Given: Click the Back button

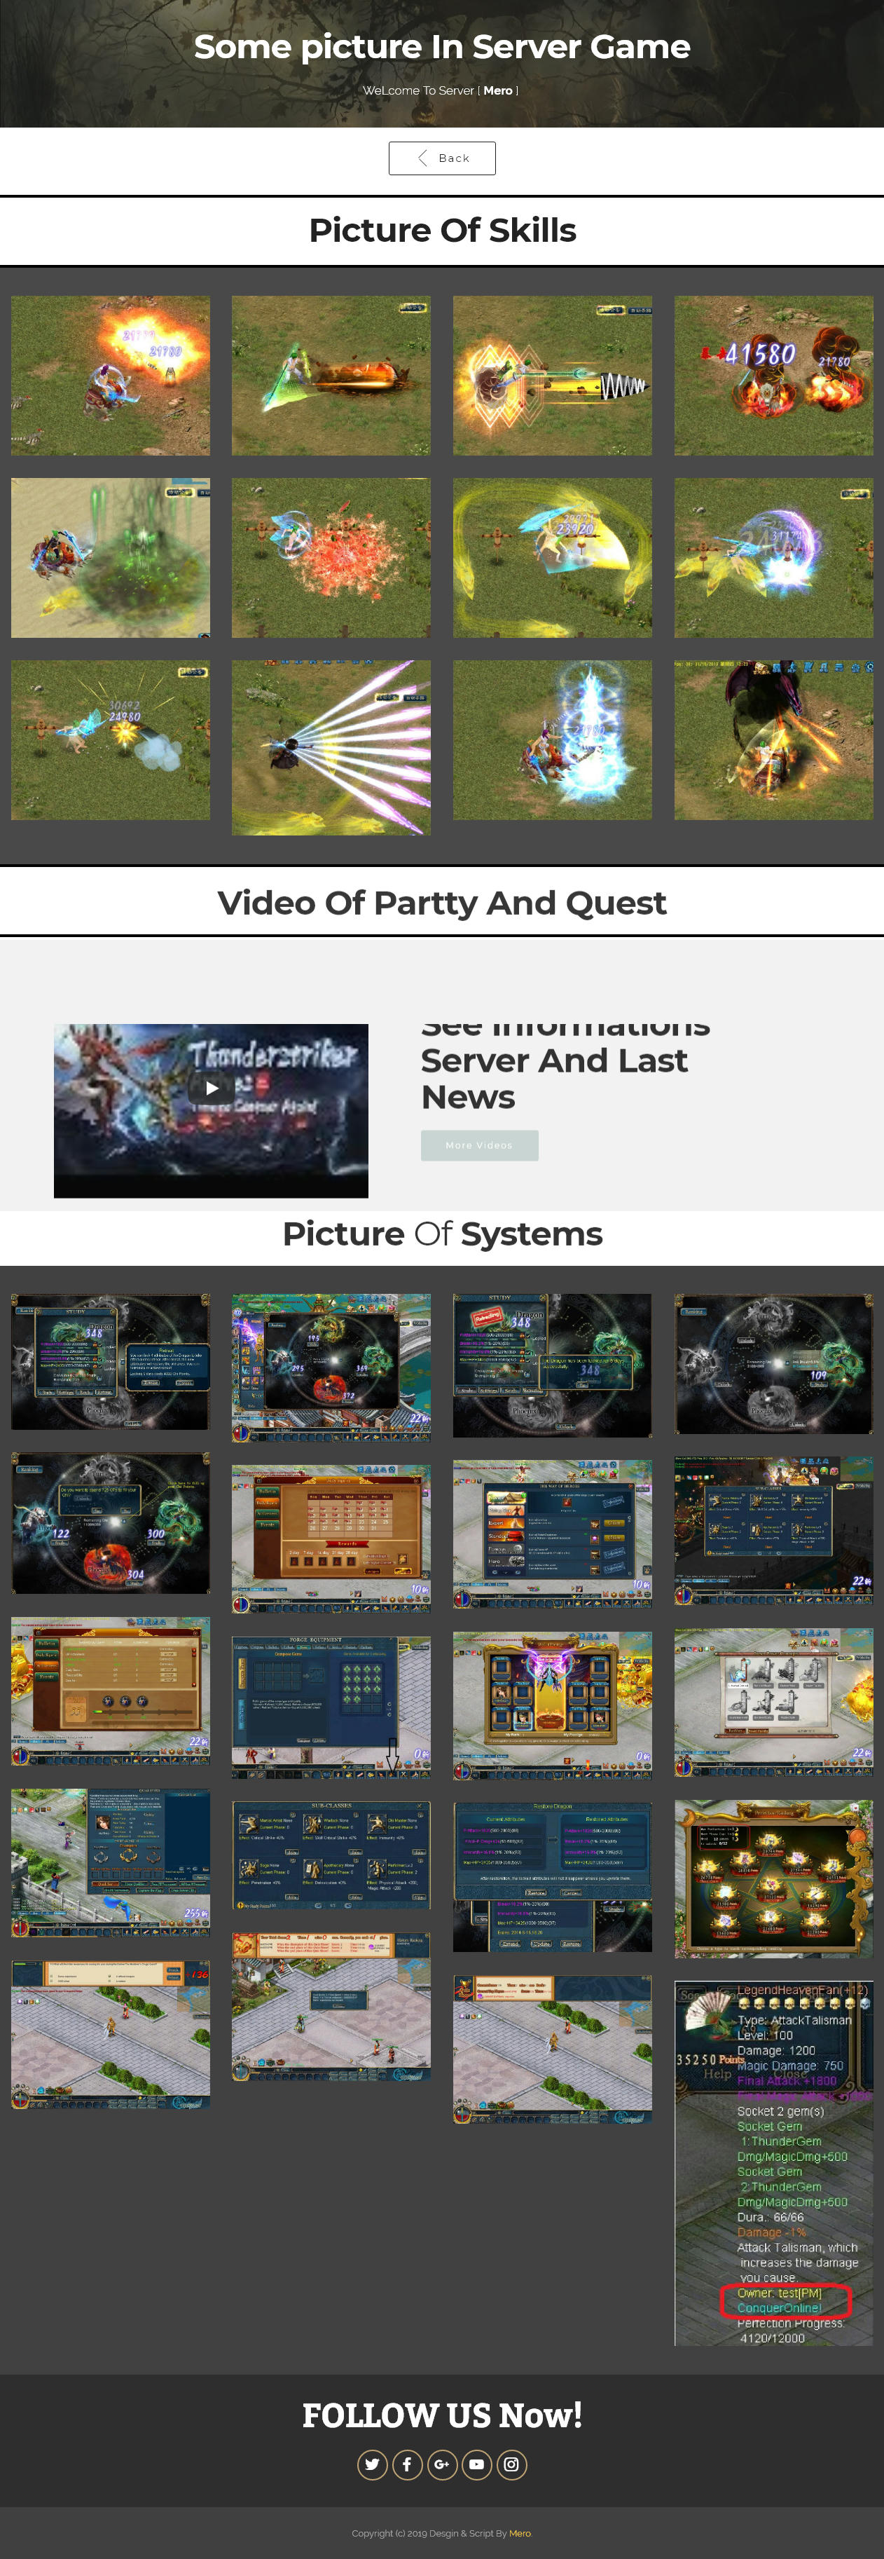Looking at the screenshot, I should click(442, 158).
